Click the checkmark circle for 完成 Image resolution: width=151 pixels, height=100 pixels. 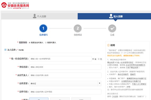(x=112, y=28)
